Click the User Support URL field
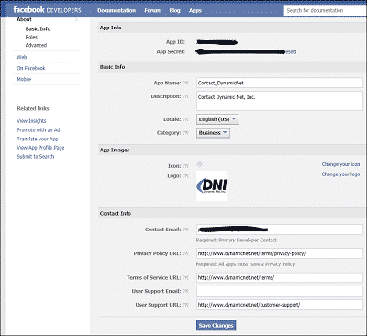Viewport: 367px width, 336px height. (280, 305)
